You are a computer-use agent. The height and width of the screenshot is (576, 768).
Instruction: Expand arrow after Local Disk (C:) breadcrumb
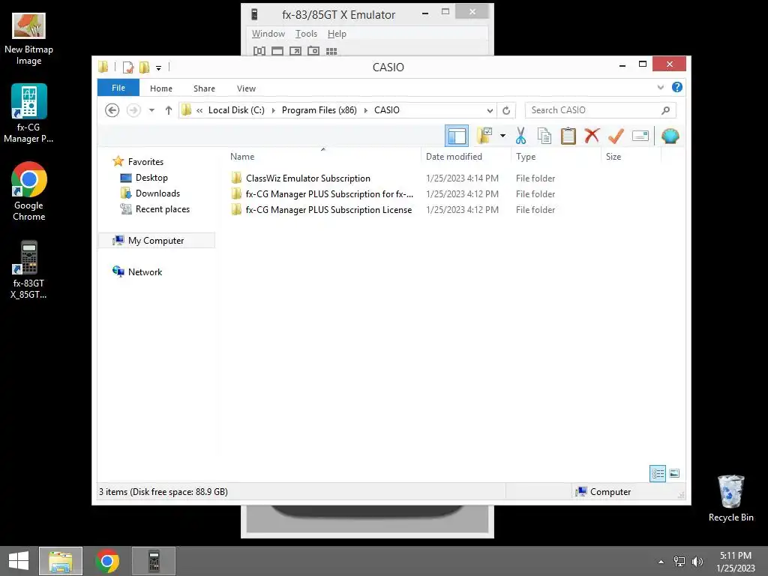pos(273,110)
